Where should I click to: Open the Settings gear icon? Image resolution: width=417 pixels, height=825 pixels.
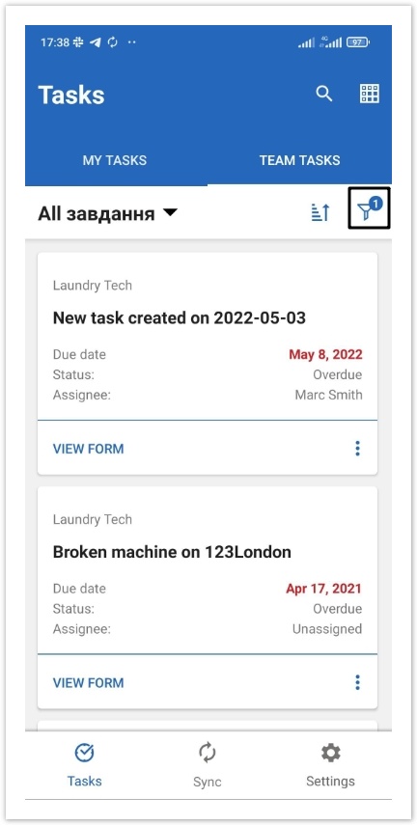(331, 753)
